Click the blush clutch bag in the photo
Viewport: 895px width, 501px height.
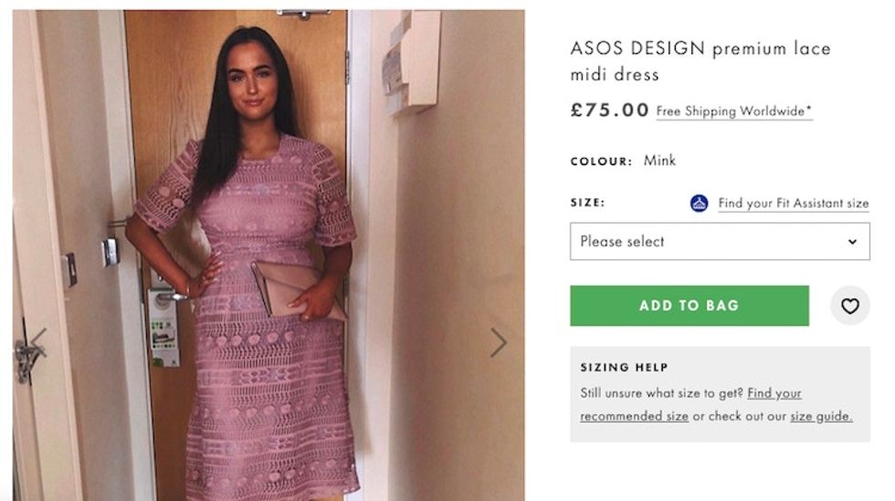point(292,292)
